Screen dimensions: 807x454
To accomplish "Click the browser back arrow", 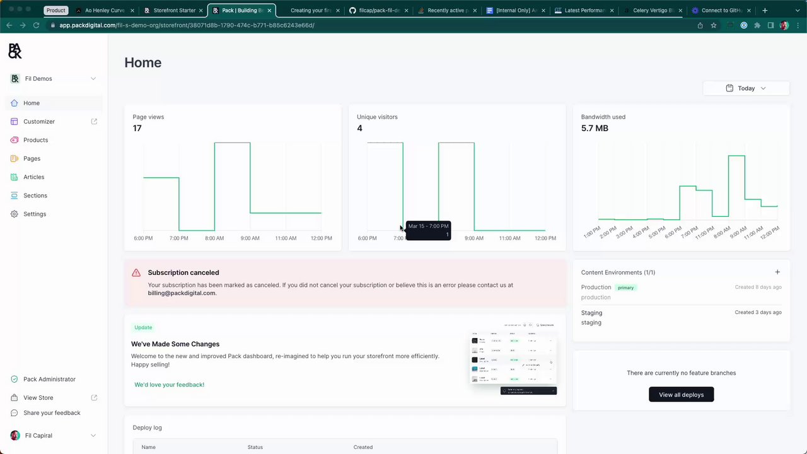I will [x=9, y=25].
